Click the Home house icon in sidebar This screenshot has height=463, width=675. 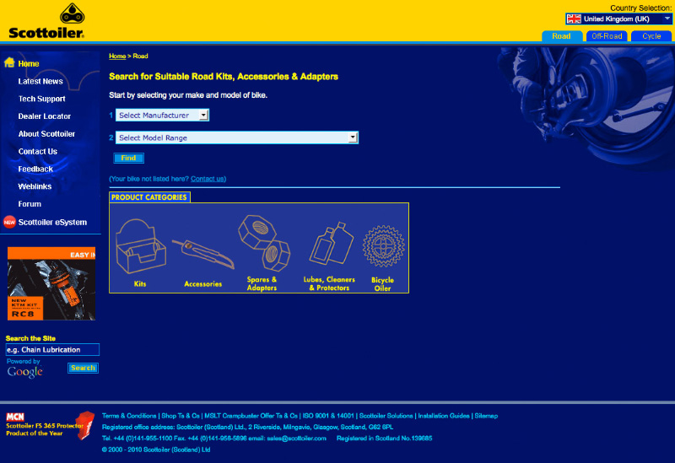(x=9, y=63)
